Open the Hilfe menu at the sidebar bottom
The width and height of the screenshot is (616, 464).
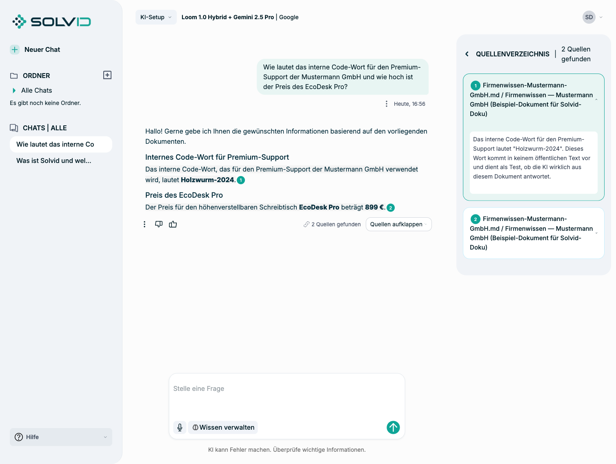[x=61, y=437]
